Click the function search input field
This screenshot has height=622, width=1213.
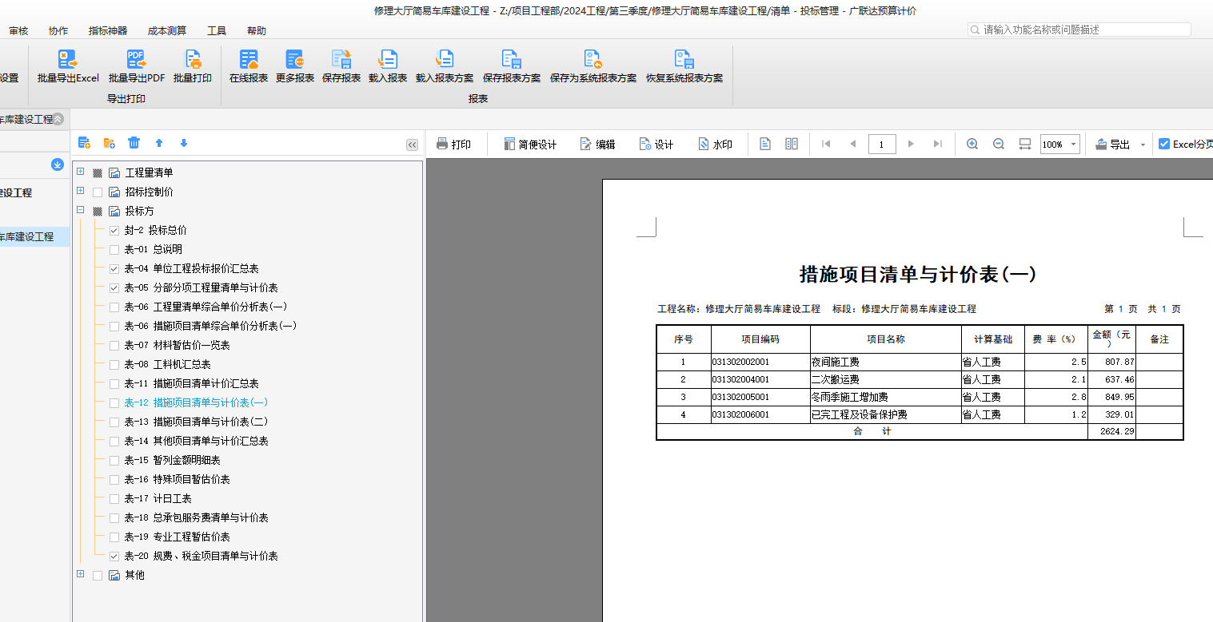coord(1079,30)
